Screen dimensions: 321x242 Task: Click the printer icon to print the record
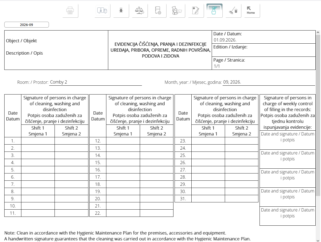(x=70, y=11)
